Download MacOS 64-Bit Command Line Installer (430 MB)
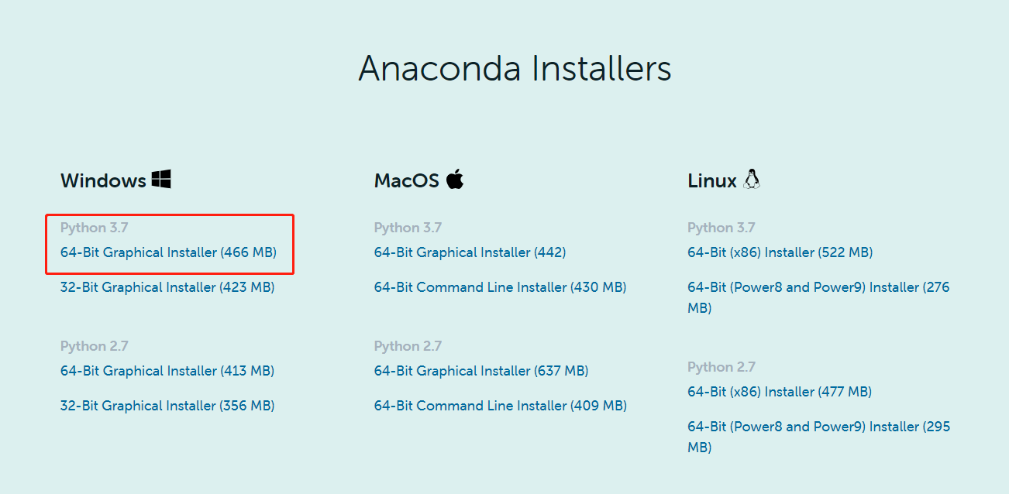 500,286
